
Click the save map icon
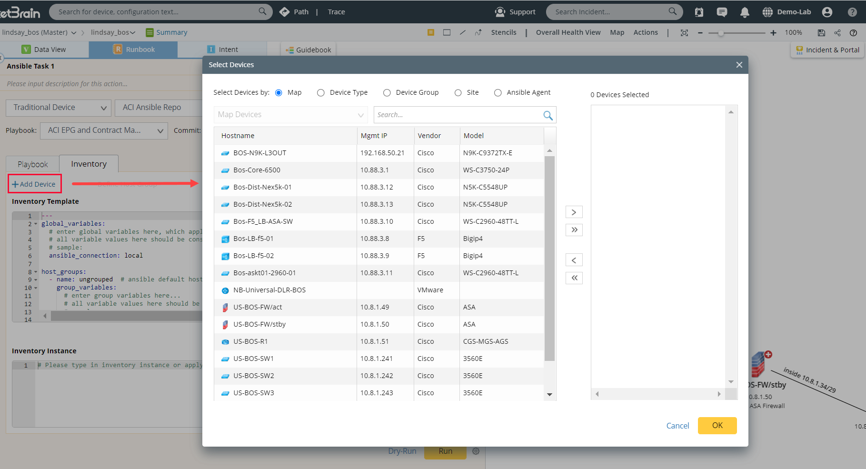821,32
